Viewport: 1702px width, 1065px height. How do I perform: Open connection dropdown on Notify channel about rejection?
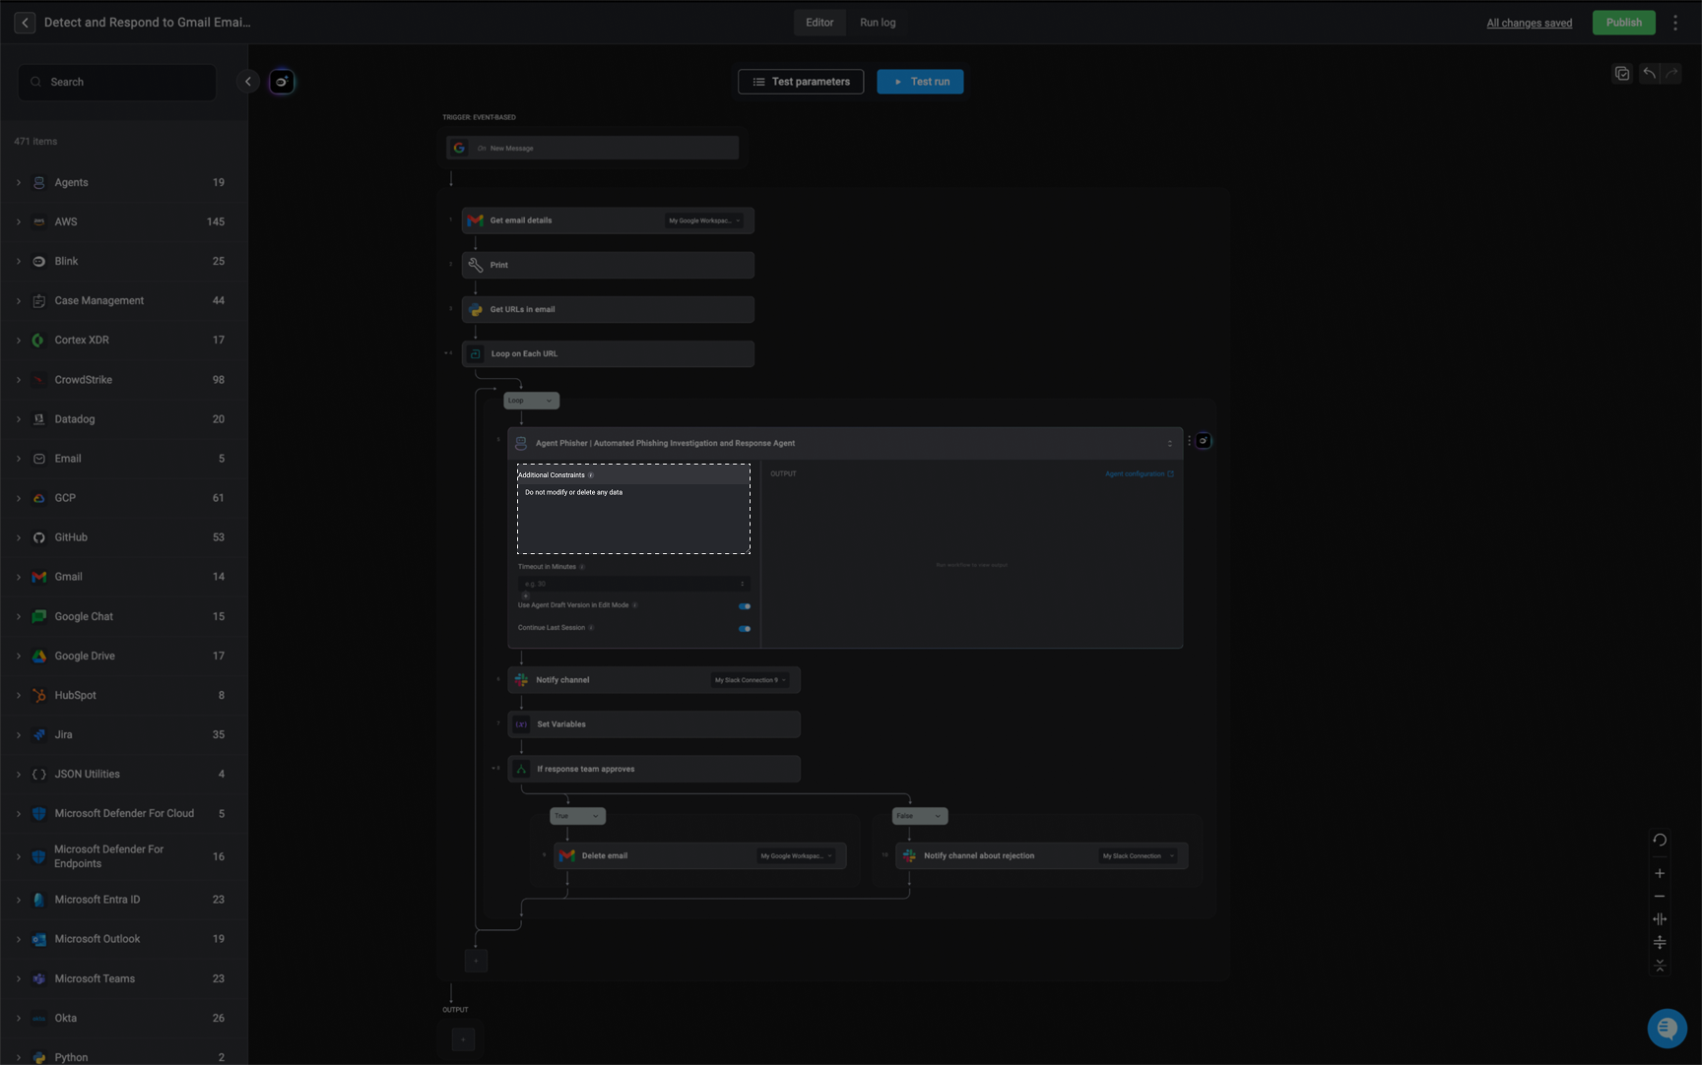(1139, 856)
